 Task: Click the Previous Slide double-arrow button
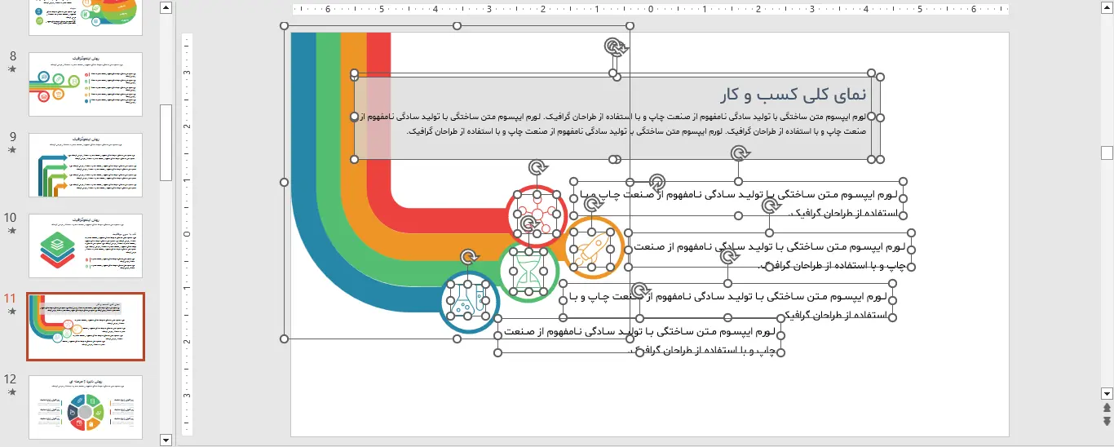[1107, 408]
